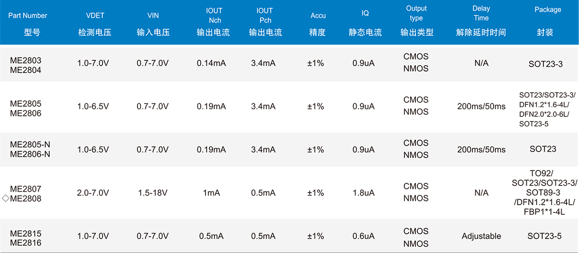Select the Adjustable delay time cell
Viewport: 579px width, 253px height.
coord(481,236)
